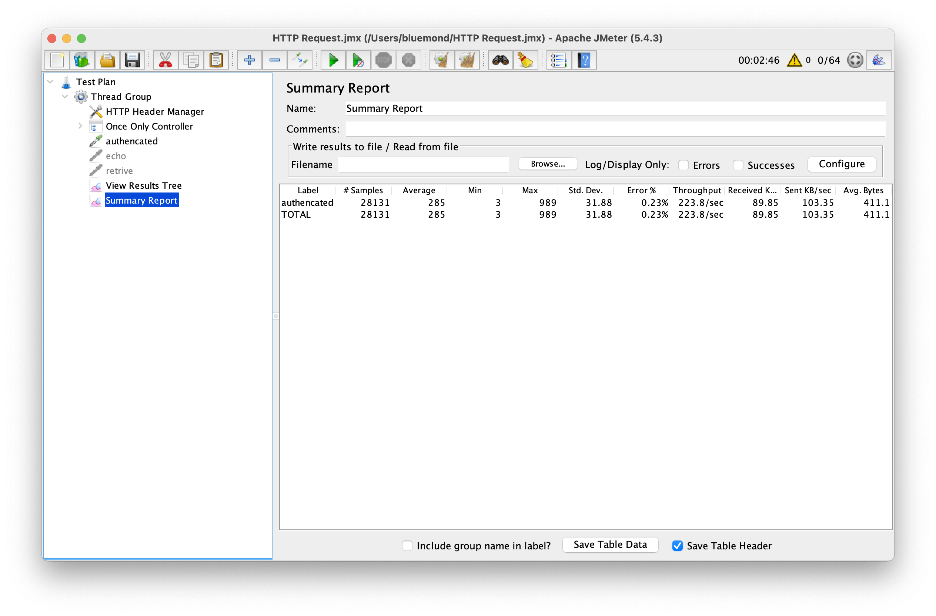Viewport: 936px width, 616px height.
Task: Click the Label column header
Action: coord(308,191)
